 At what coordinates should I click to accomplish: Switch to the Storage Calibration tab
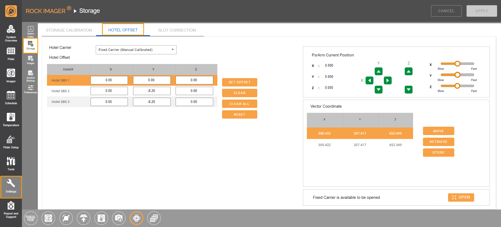tap(69, 30)
